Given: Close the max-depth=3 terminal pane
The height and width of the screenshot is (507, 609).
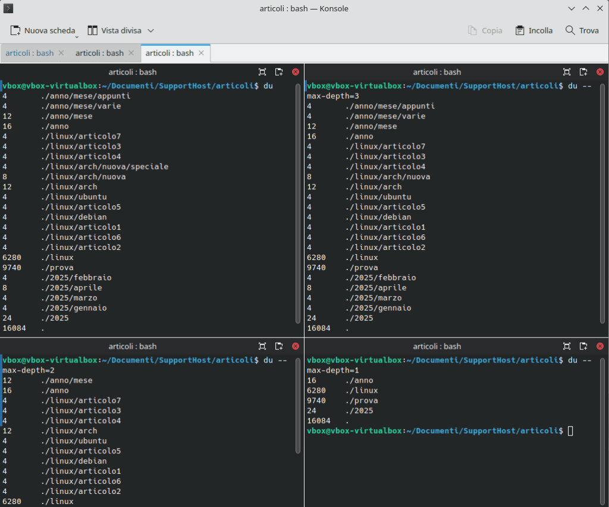Looking at the screenshot, I should [600, 72].
